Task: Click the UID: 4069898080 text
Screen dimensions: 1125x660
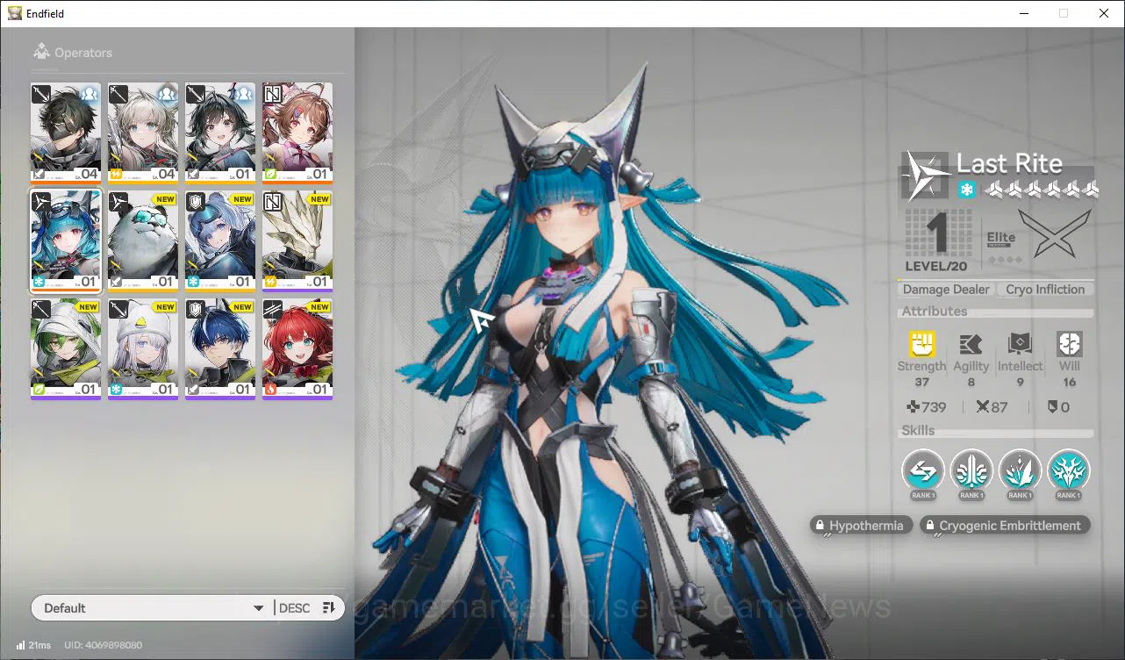Action: coord(103,645)
